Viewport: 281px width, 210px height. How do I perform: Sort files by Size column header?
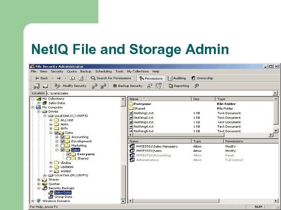(x=203, y=99)
